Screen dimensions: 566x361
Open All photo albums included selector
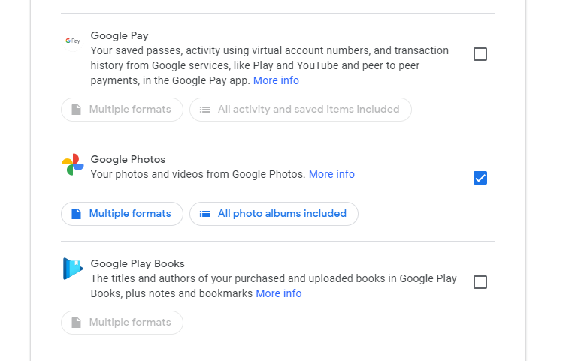pos(274,214)
